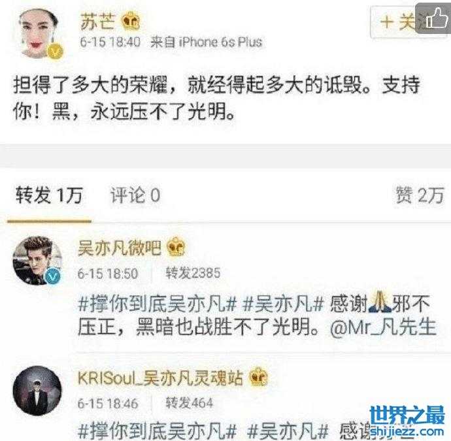
Task: Open the KRISoul_吴亦凡灵魂站 username link
Action: (161, 378)
